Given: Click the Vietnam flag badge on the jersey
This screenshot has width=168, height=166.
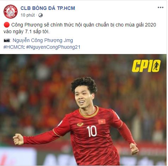Looking at the screenshot, I should 102,121.
